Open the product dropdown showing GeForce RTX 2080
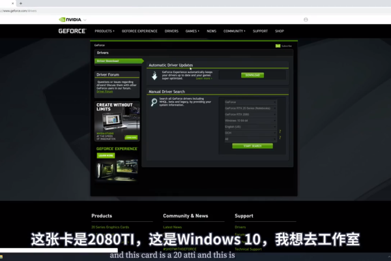391x261 pixels. coord(250,114)
